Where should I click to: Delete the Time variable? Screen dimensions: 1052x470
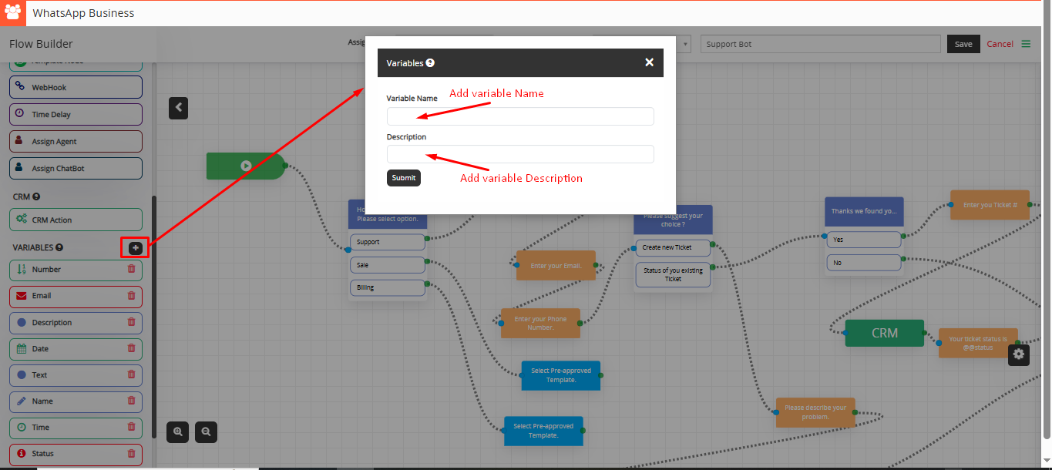click(x=131, y=427)
